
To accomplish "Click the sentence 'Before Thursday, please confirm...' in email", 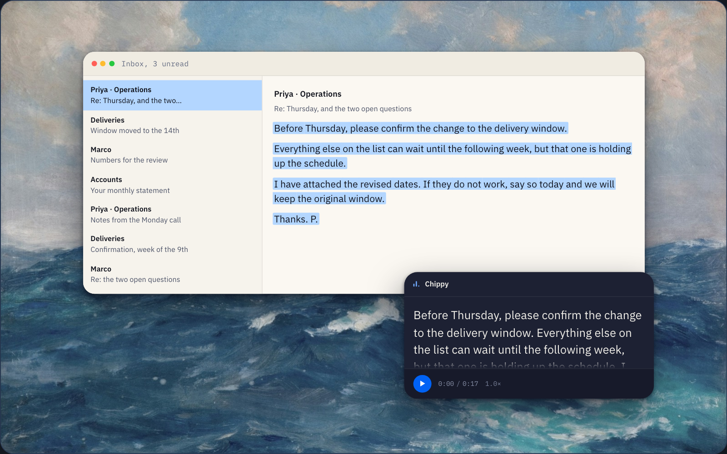I will pos(420,128).
